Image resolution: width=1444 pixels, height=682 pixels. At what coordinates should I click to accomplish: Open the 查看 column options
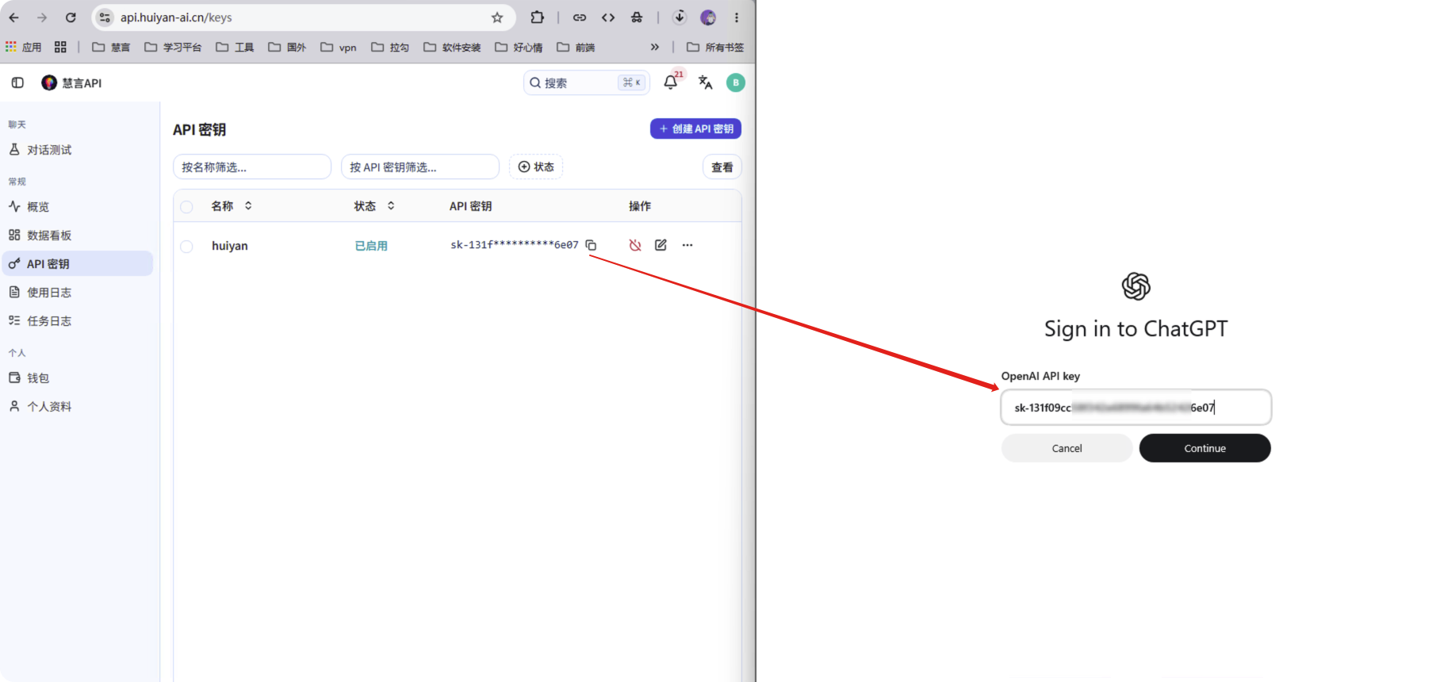click(722, 167)
